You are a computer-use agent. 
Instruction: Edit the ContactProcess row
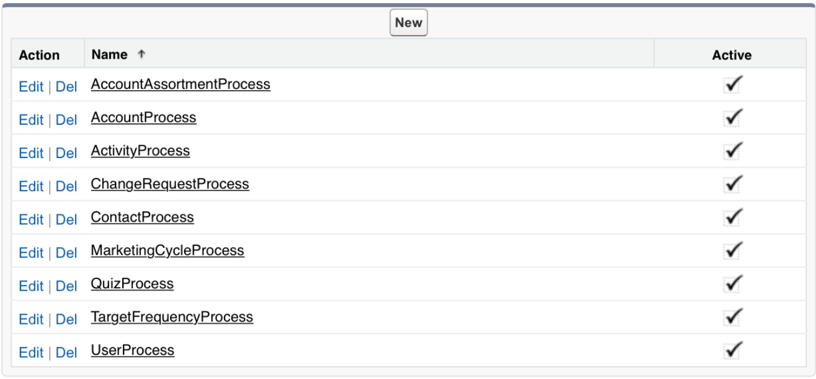pyautogui.click(x=31, y=220)
